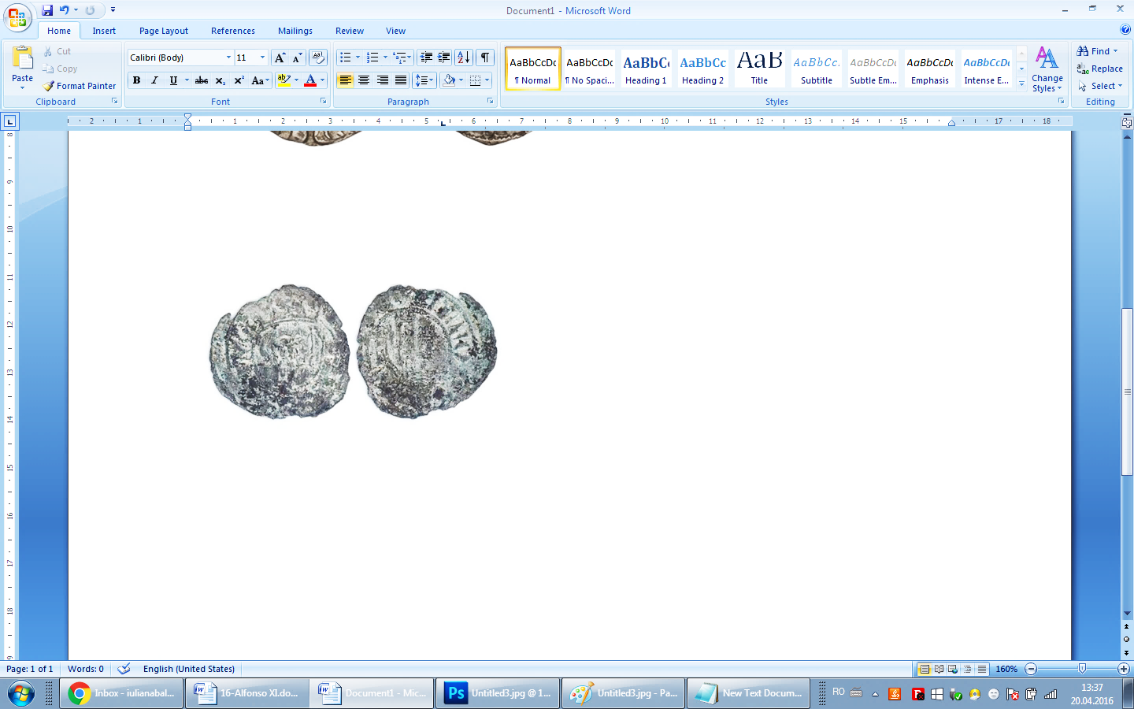Open the font name dropdown

[228, 58]
